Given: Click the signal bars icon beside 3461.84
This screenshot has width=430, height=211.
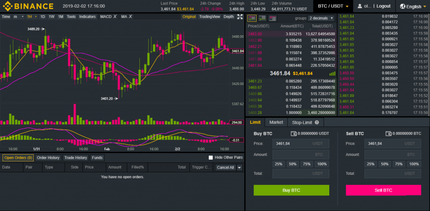Looking at the screenshot, I should point(332,74).
